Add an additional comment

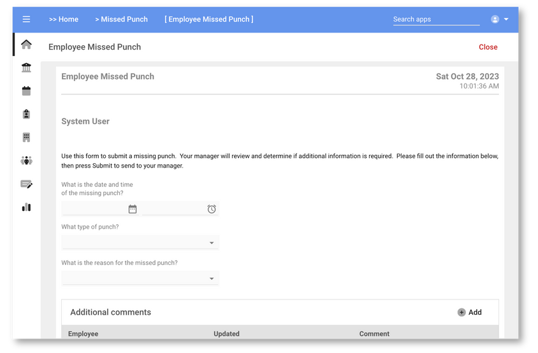point(470,312)
